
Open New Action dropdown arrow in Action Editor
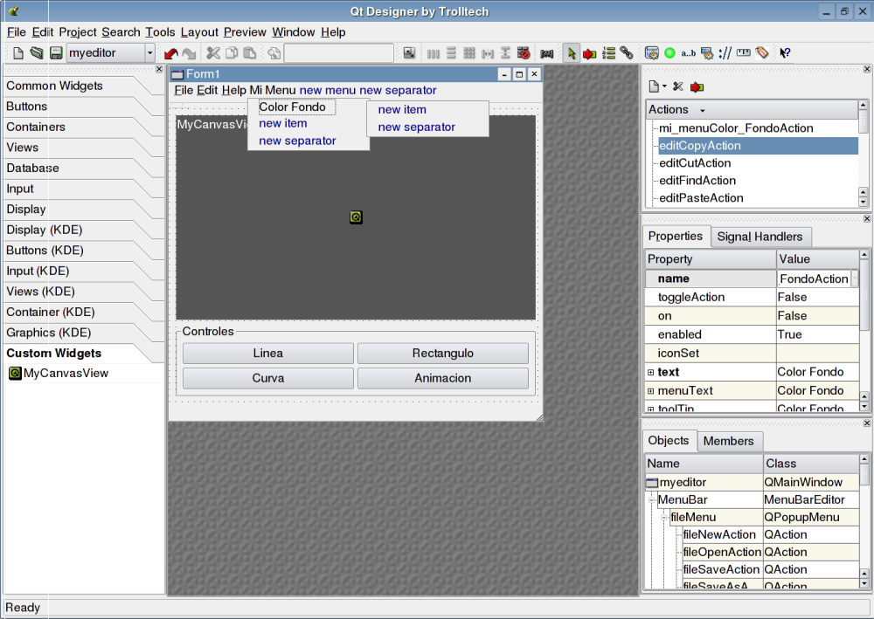(x=664, y=86)
